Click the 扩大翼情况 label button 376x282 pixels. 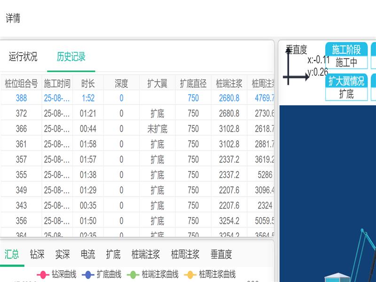click(x=346, y=81)
